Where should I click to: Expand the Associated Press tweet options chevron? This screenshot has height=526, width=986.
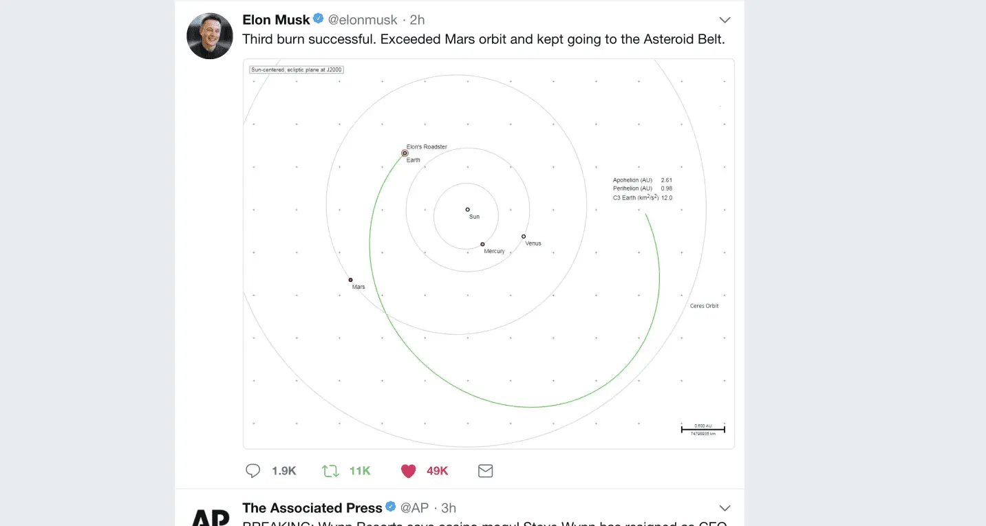click(724, 507)
